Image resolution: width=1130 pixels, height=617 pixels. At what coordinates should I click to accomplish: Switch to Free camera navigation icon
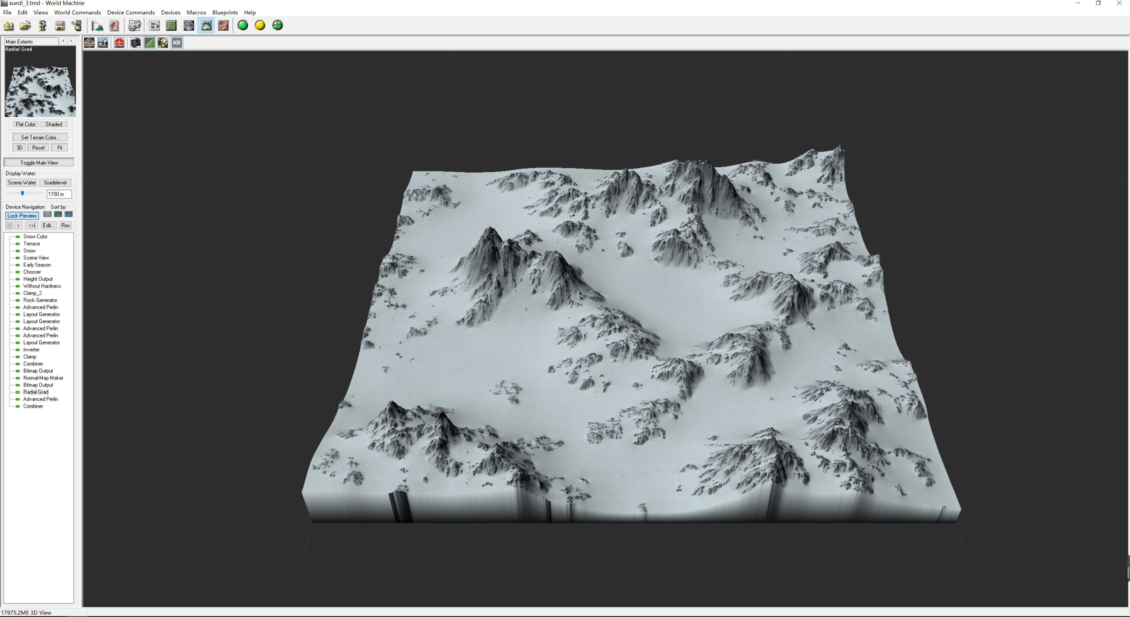pos(103,43)
